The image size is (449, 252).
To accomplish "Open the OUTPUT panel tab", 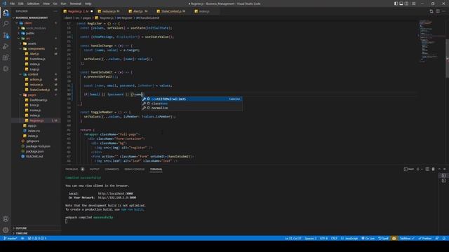I will click(x=95, y=169).
